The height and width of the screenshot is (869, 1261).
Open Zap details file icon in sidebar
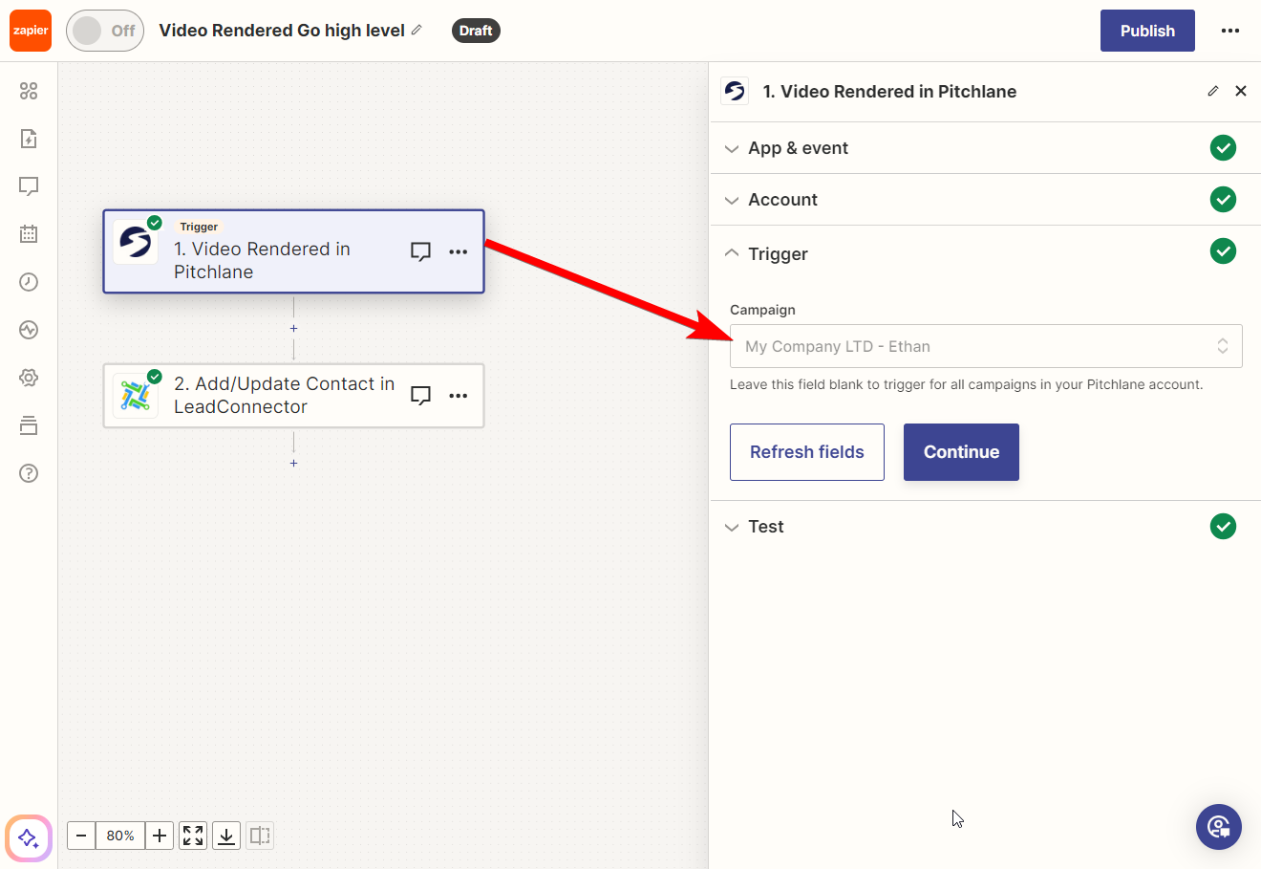[x=29, y=139]
